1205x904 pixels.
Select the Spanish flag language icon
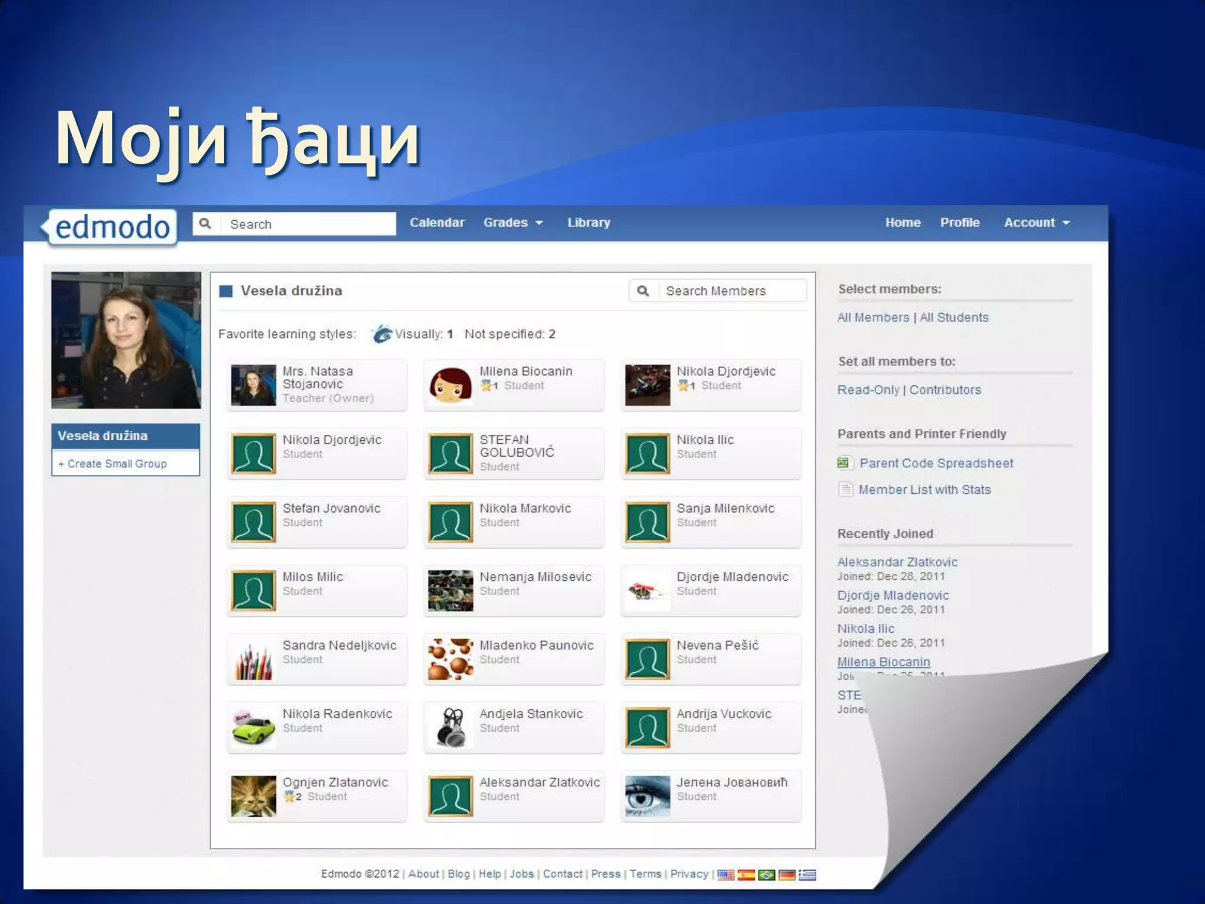coord(746,875)
